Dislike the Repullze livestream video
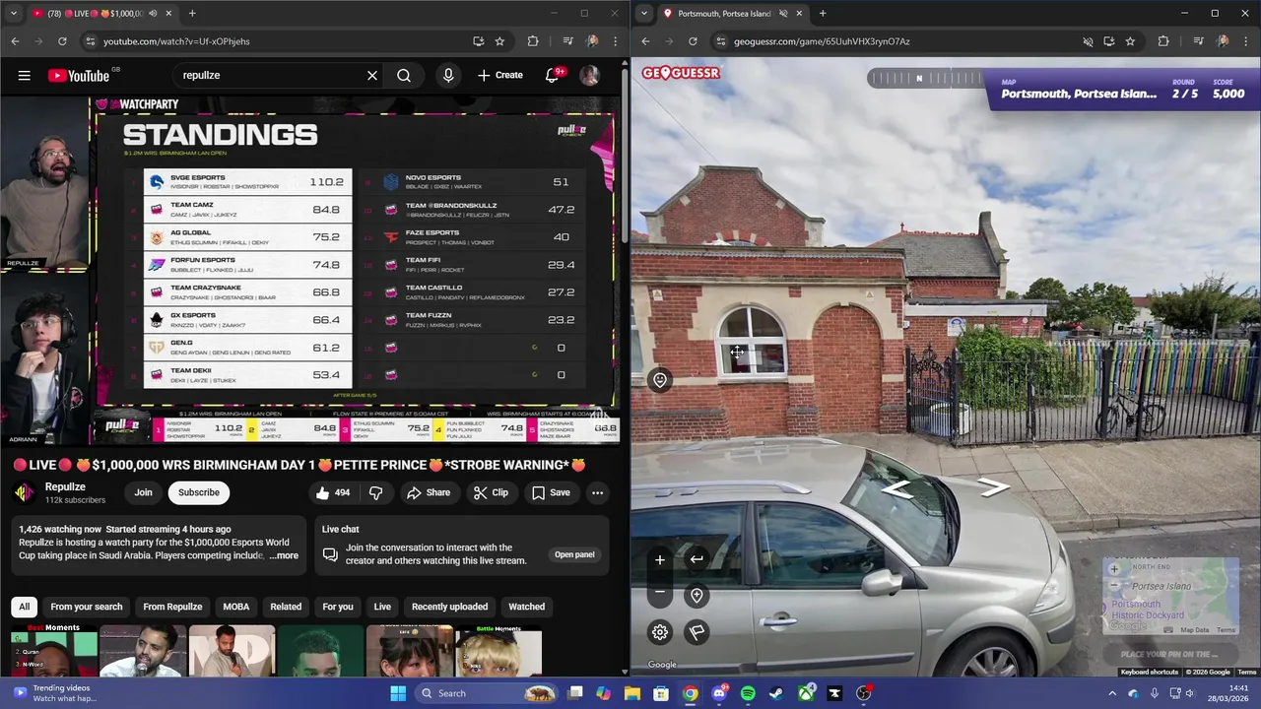Image resolution: width=1261 pixels, height=709 pixels. click(375, 492)
